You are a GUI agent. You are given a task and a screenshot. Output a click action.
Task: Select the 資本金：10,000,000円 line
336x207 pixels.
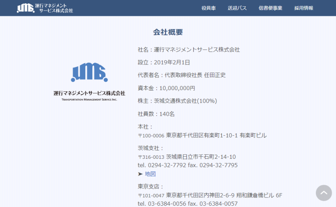coord(166,88)
